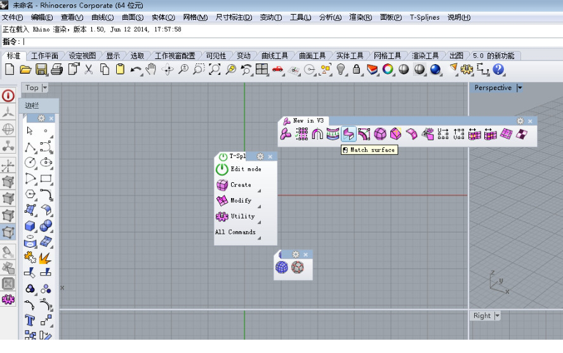The width and height of the screenshot is (563, 353).
Task: Open the Perspective viewport dropdown arrow
Action: 520,88
